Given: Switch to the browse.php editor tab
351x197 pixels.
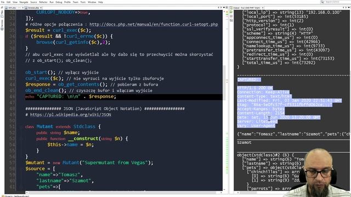Looking at the screenshot, I should pos(33,8).
